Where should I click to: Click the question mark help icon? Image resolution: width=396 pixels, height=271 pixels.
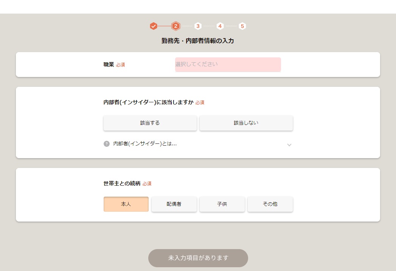point(107,144)
